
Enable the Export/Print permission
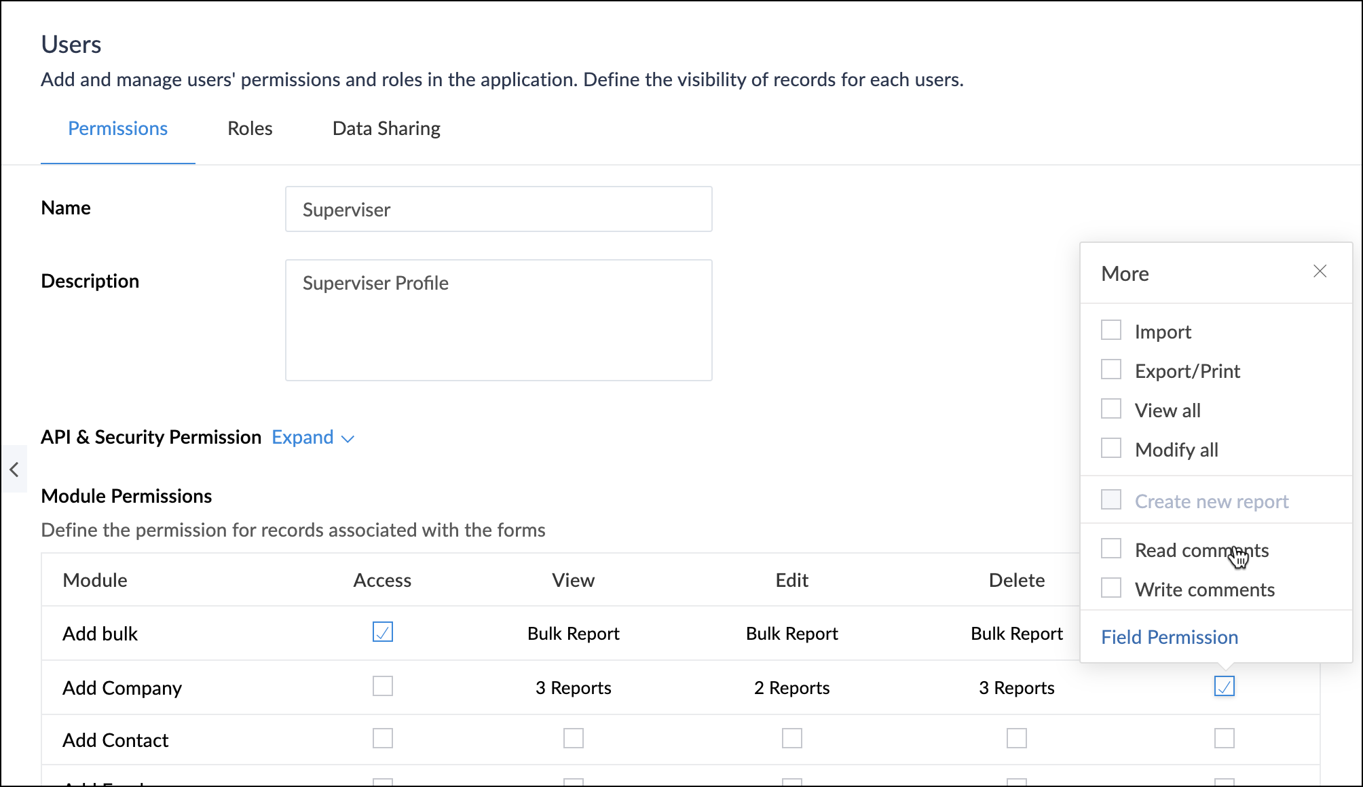click(x=1110, y=369)
